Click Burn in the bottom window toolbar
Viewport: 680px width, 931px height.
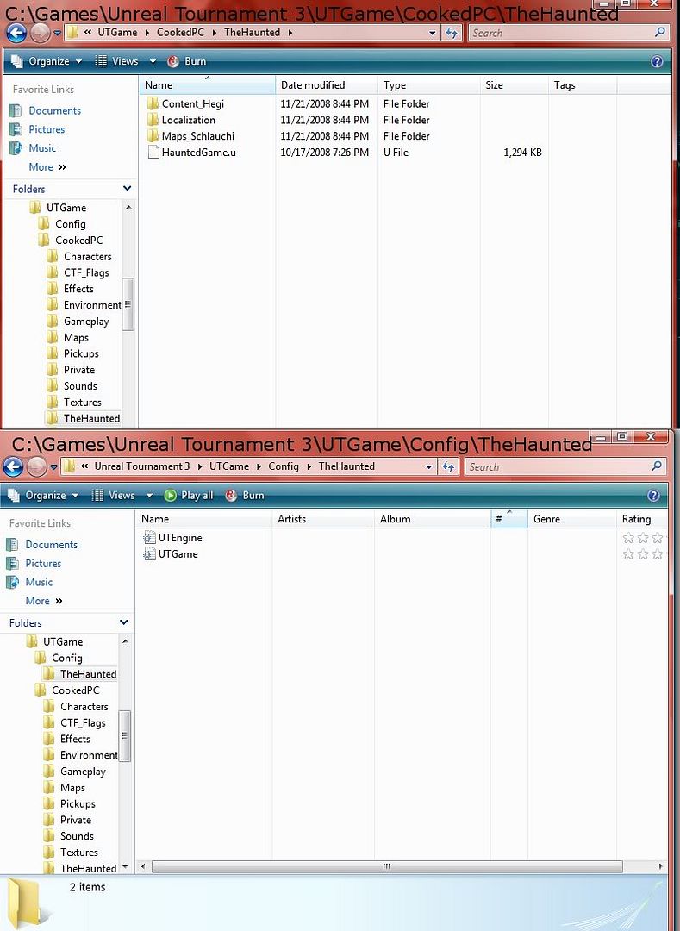245,495
